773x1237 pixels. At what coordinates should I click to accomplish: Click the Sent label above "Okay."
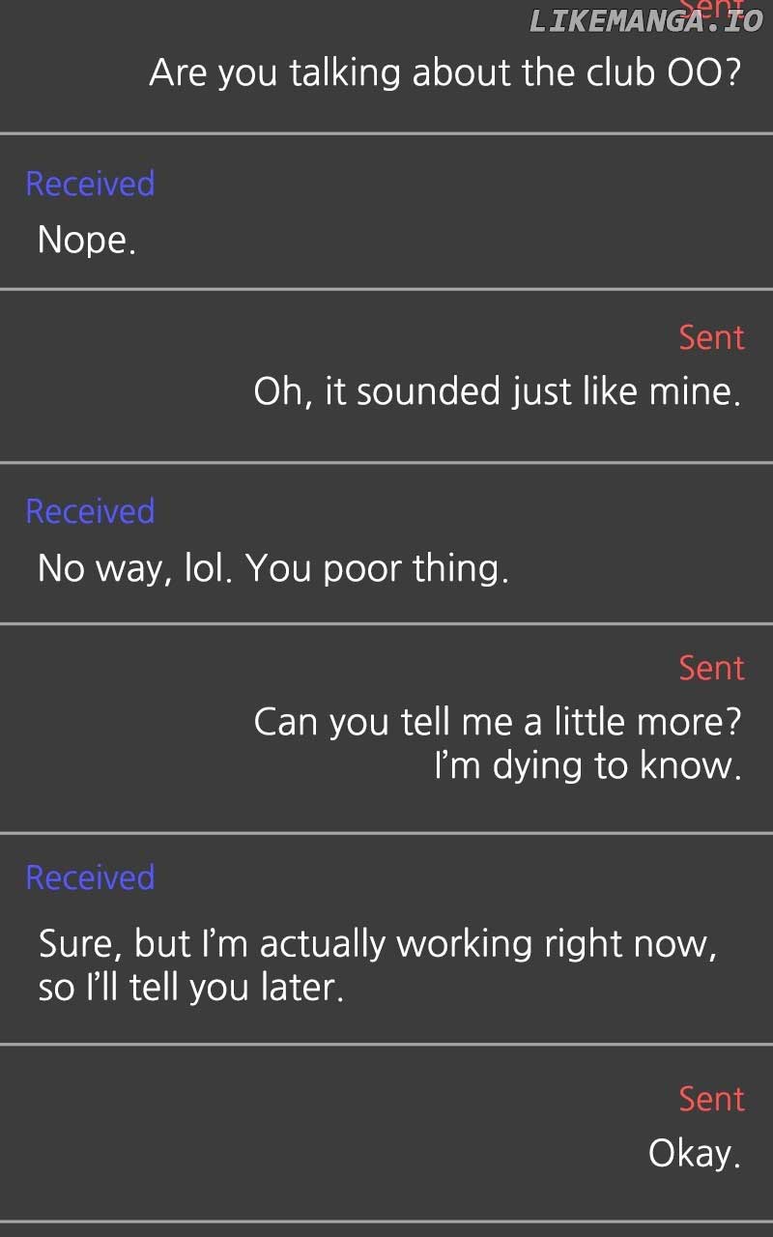711,1099
